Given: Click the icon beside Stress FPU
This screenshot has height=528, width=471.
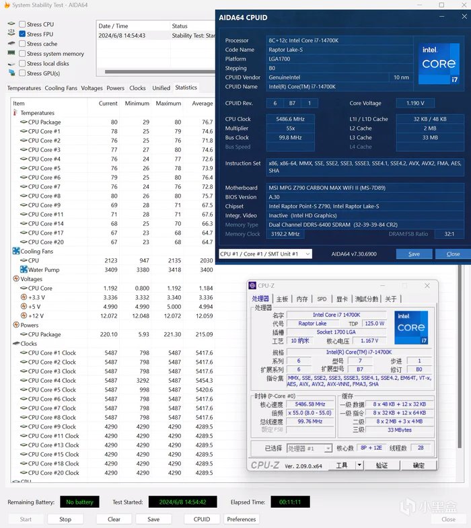Looking at the screenshot, I should 11,33.
